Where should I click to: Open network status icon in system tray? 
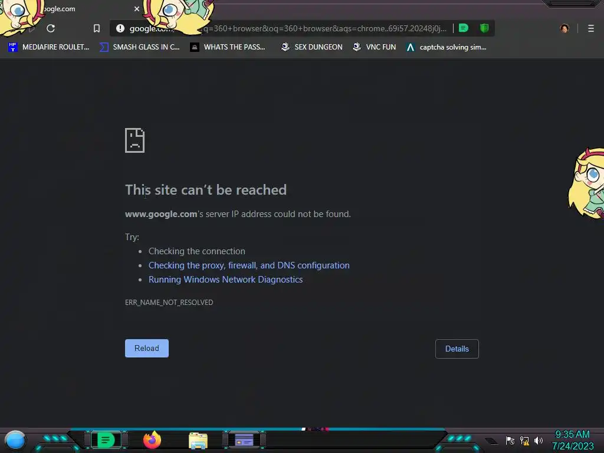[x=524, y=441]
